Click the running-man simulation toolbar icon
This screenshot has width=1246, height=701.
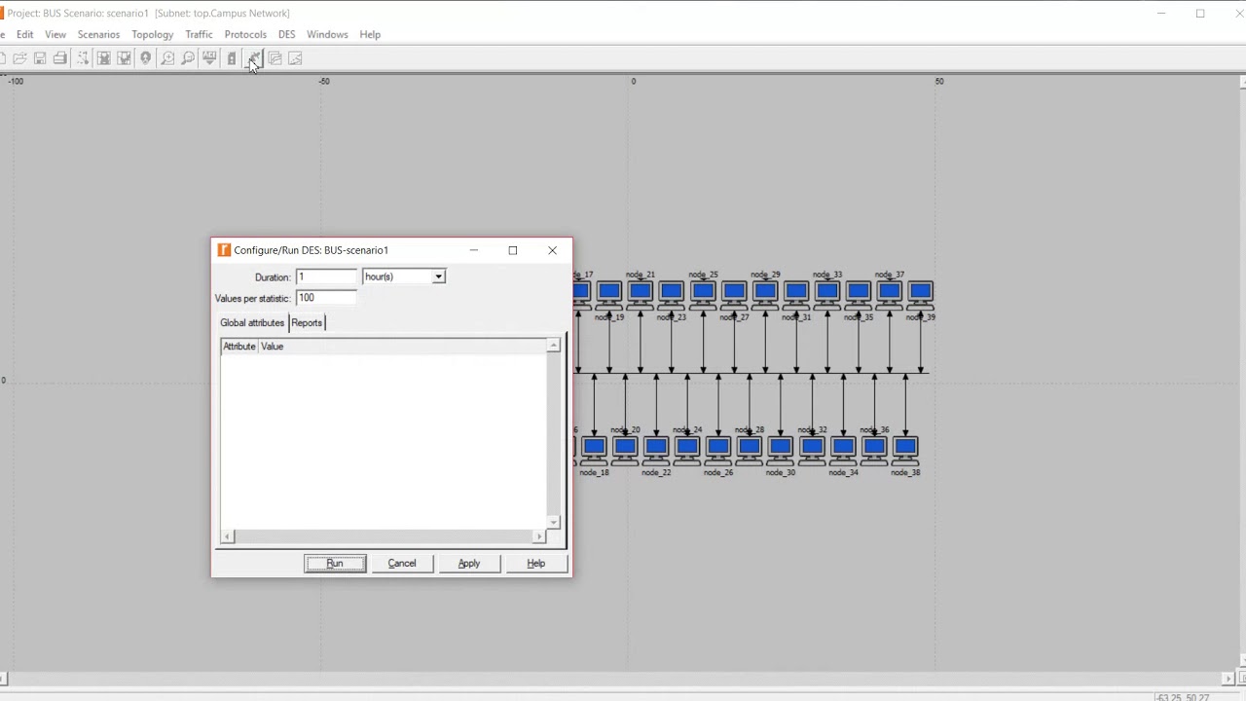pos(254,58)
